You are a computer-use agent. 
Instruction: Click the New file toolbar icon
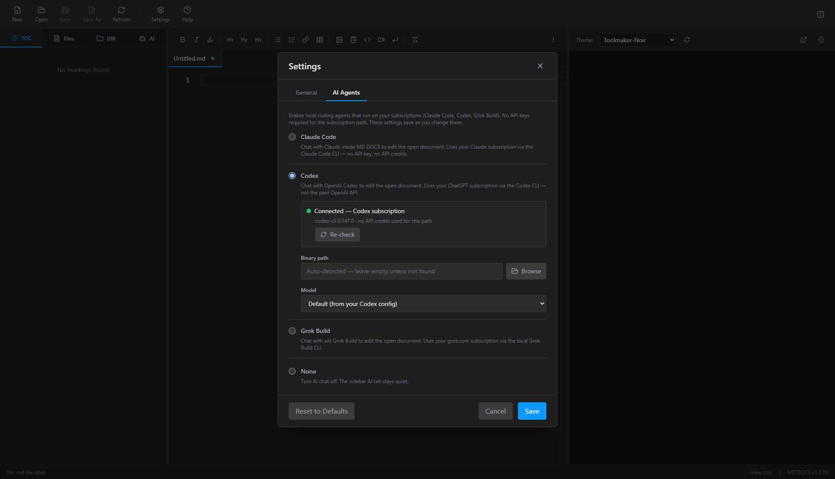tap(17, 14)
